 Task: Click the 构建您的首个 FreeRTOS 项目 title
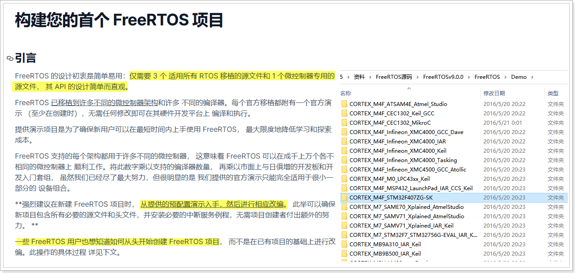(x=119, y=20)
